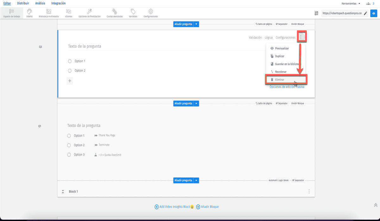Switch to the Análisis tab
This screenshot has width=380, height=221.
pos(40,3)
